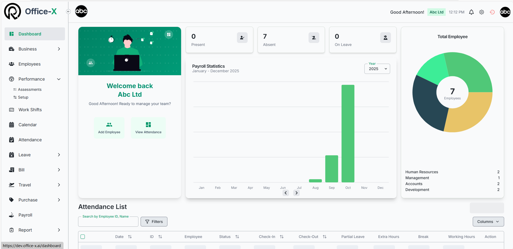Tick the select-all attendance checkbox
The width and height of the screenshot is (513, 249).
click(x=83, y=237)
